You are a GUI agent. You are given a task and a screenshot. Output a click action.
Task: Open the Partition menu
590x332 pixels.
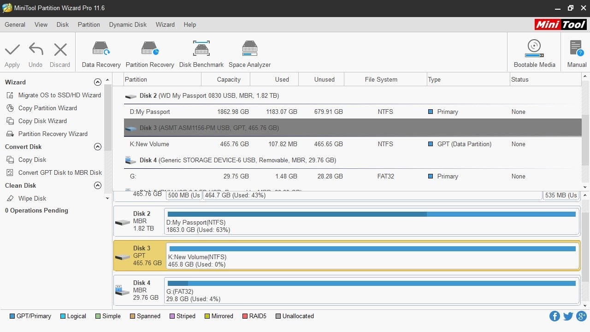click(89, 24)
